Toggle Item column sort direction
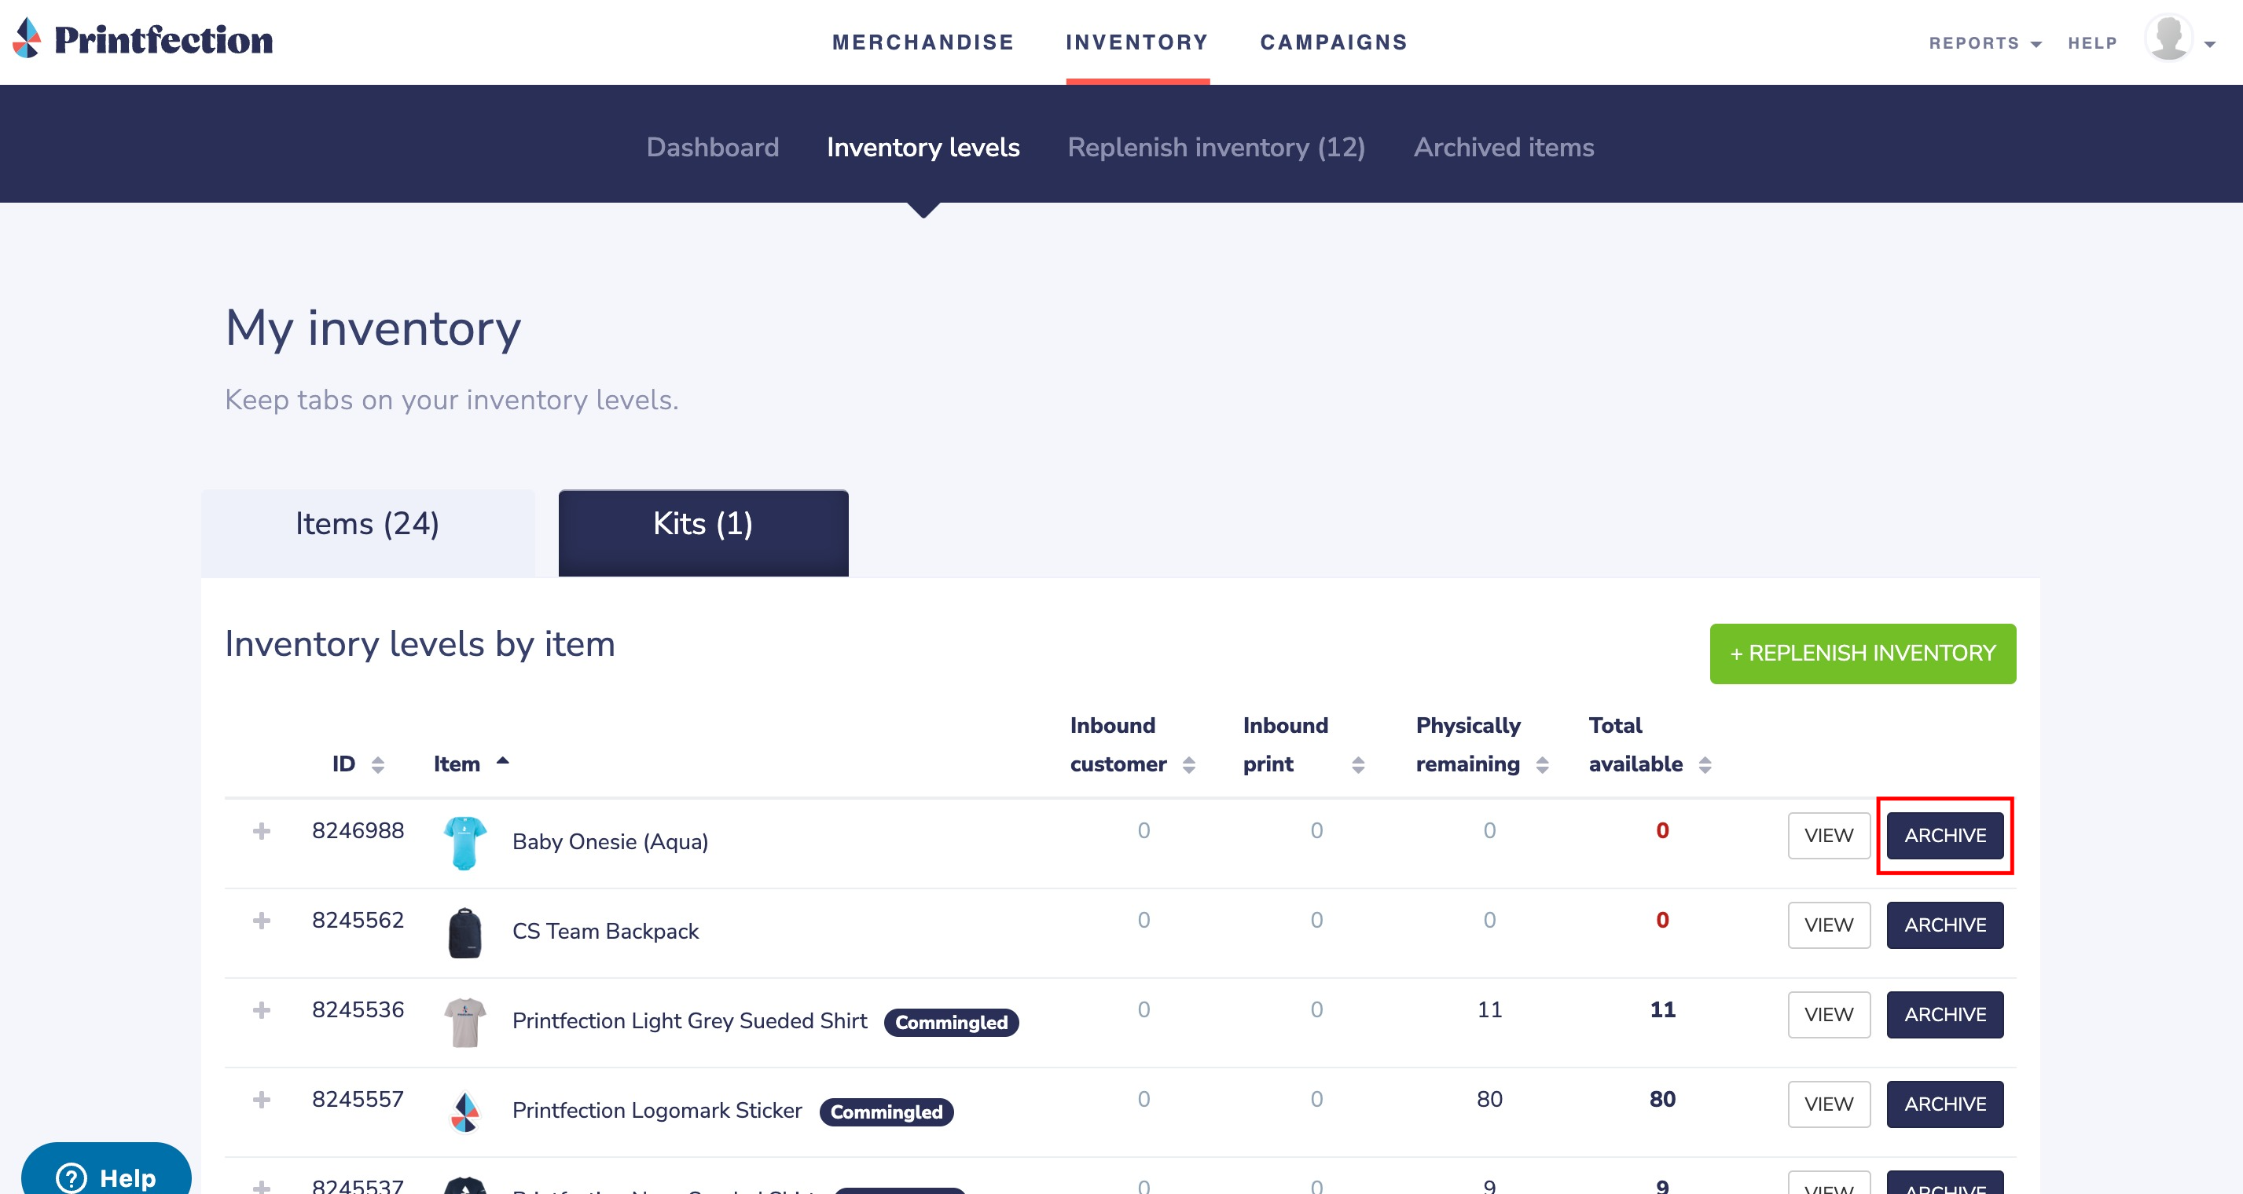Viewport: 2243px width, 1194px height. pos(502,761)
